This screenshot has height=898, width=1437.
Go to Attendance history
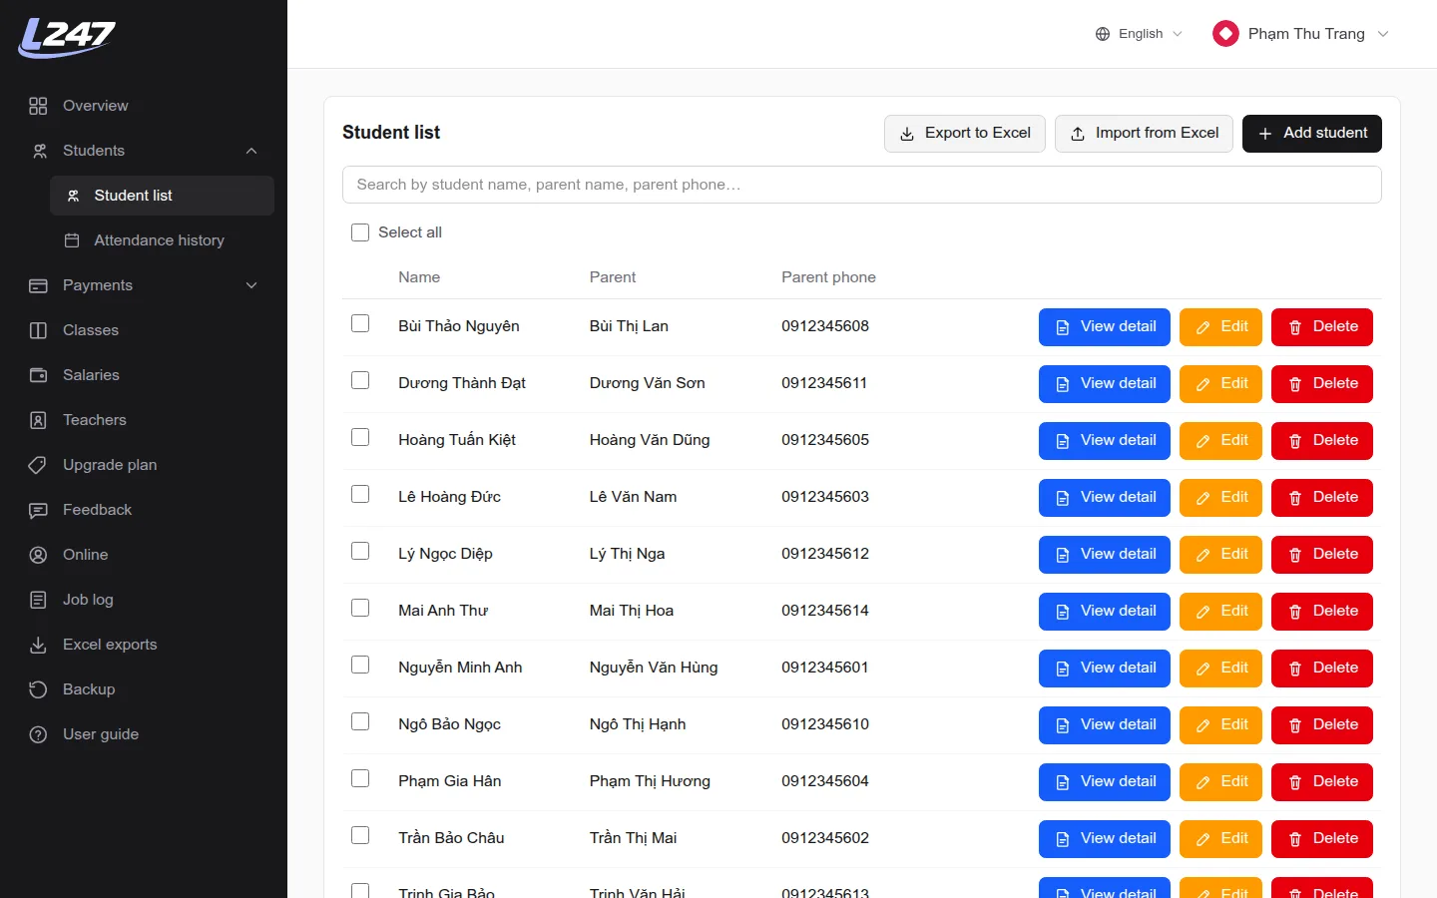coord(162,240)
